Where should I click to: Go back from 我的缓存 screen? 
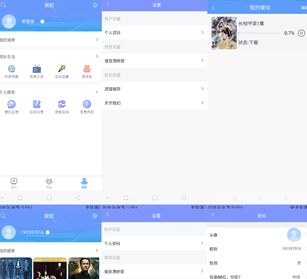click(x=213, y=8)
